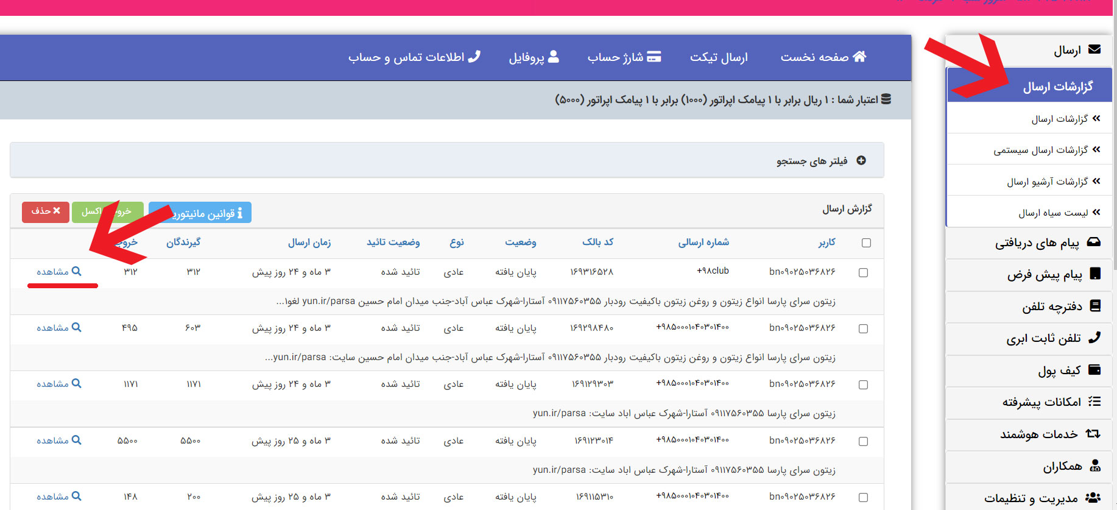Viewport: 1117px width, 510px height.
Task: Click the list icon for امکانات پیشرفته
Action: pos(1094,401)
